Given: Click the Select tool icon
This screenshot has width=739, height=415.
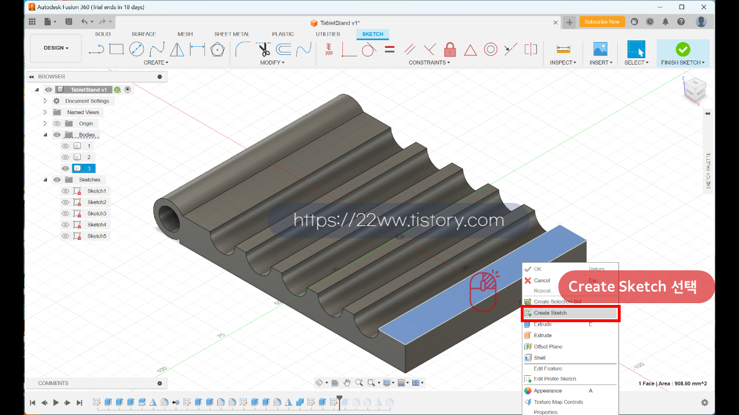Looking at the screenshot, I should tap(636, 49).
